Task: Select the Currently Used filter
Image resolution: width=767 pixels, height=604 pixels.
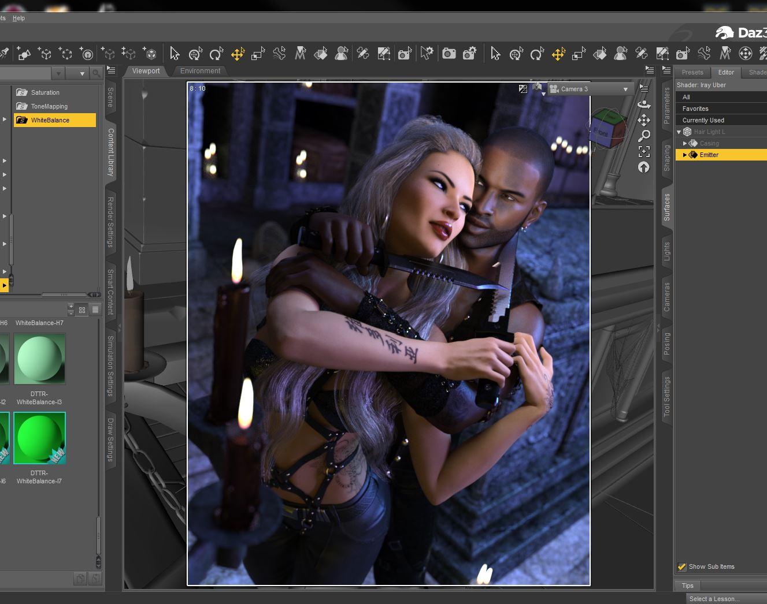Action: (x=721, y=120)
